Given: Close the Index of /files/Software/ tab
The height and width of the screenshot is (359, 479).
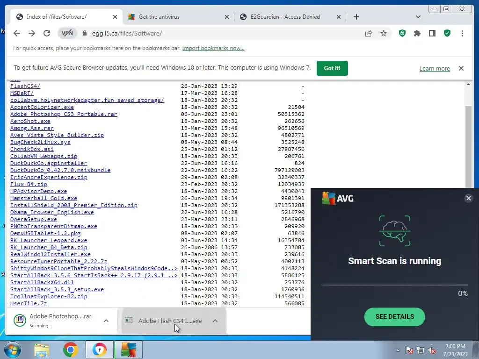Looking at the screenshot, I should point(115,17).
